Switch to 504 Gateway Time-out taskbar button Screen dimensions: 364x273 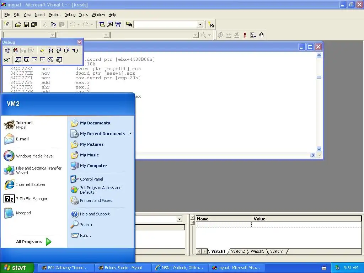click(x=66, y=268)
